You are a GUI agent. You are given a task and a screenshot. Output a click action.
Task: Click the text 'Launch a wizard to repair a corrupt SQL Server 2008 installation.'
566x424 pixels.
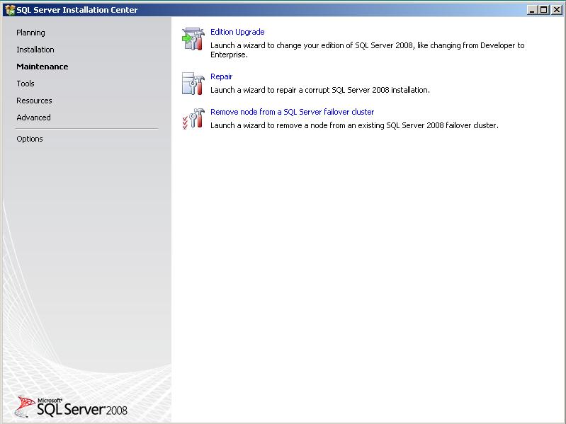pos(319,90)
